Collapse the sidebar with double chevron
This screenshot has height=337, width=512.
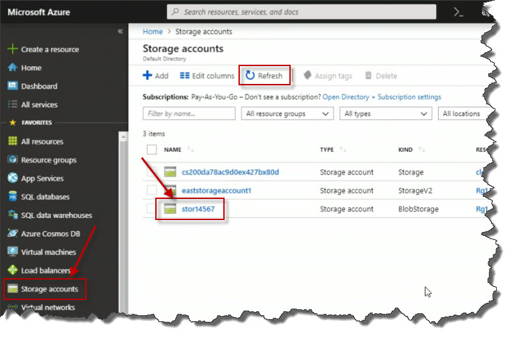pyautogui.click(x=120, y=31)
